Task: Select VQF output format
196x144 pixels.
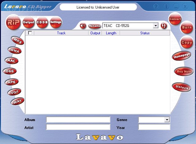Action: coord(14,92)
